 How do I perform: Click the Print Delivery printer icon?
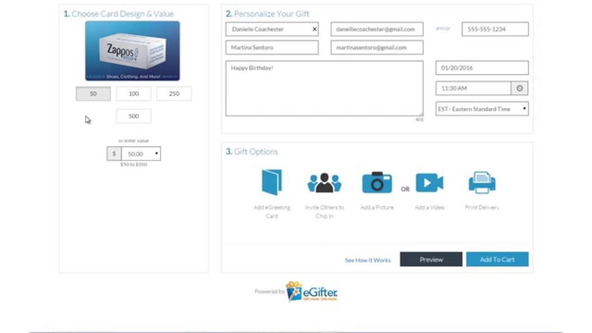click(x=482, y=183)
